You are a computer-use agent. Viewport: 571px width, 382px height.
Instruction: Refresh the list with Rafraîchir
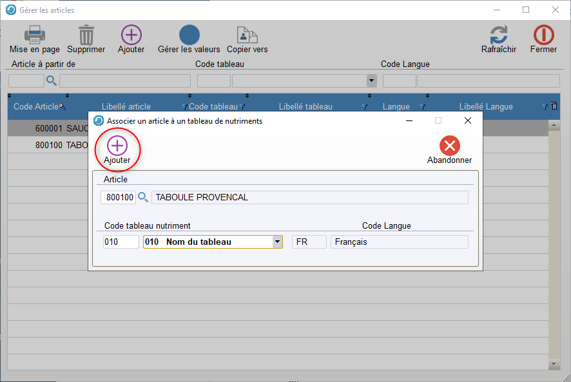[498, 35]
